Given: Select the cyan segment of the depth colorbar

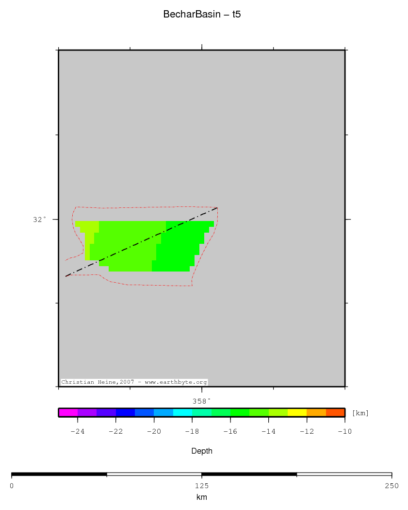Looking at the screenshot, I should pos(182,412).
